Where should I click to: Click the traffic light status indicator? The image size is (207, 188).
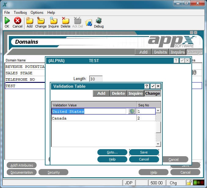(x=198, y=182)
